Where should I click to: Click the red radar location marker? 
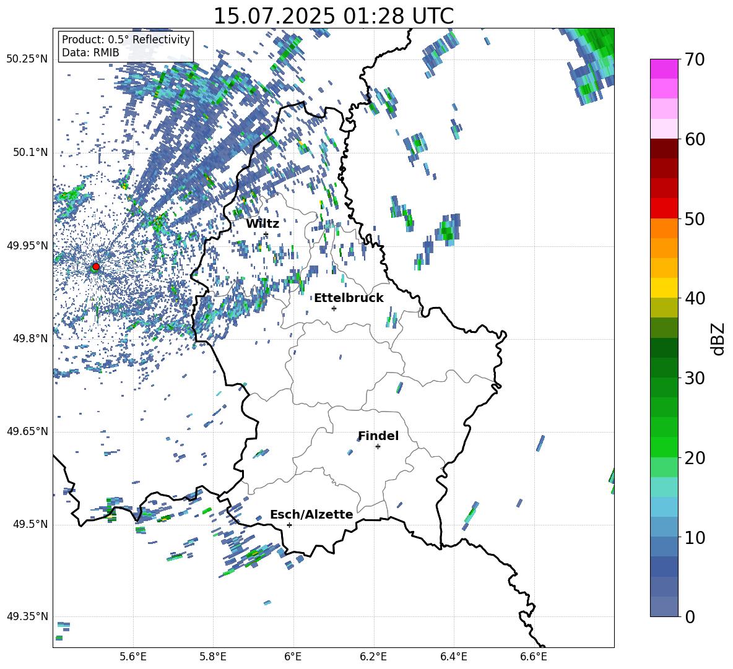coord(96,267)
